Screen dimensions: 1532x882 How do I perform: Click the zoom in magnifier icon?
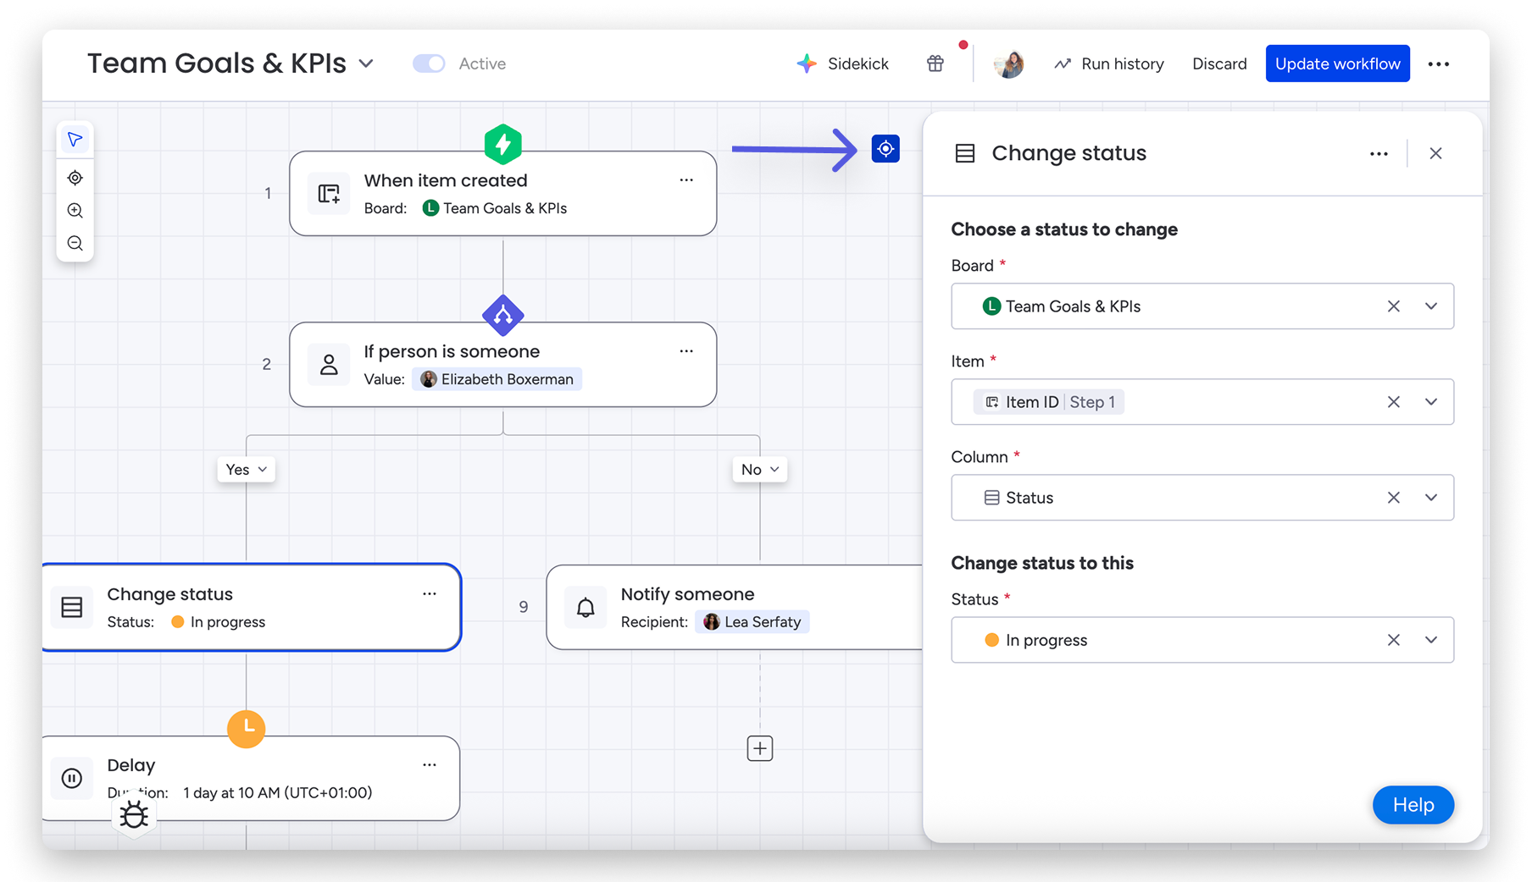[75, 211]
